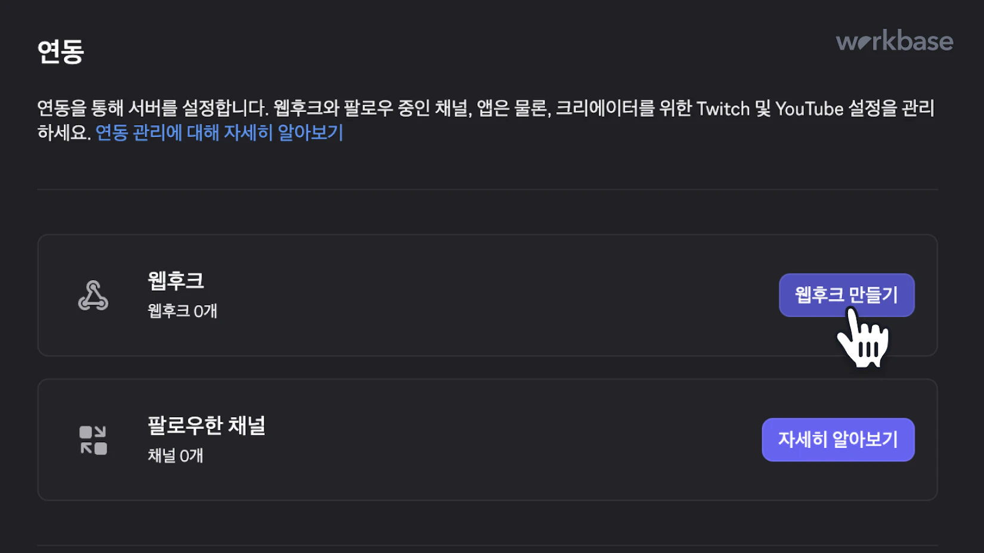Select the 웹후크 section title
Screen dimensions: 984x553
click(176, 281)
